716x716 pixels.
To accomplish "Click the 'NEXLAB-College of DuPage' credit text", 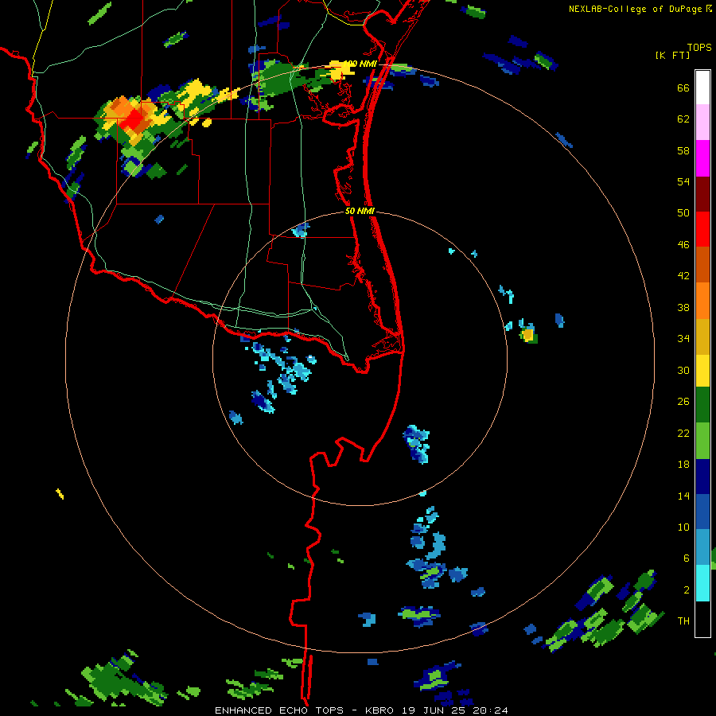I will [635, 9].
